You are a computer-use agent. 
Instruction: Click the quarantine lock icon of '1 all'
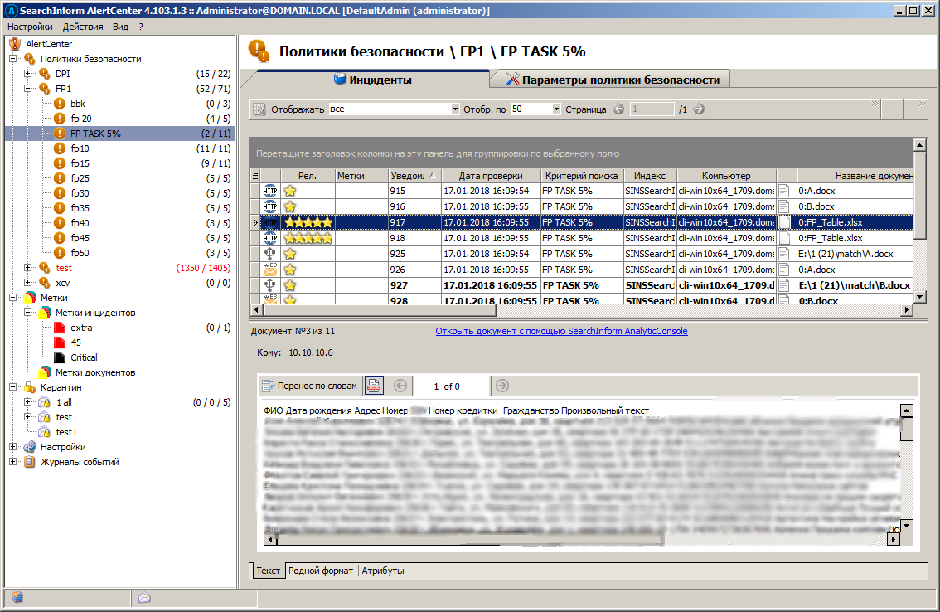[x=45, y=402]
